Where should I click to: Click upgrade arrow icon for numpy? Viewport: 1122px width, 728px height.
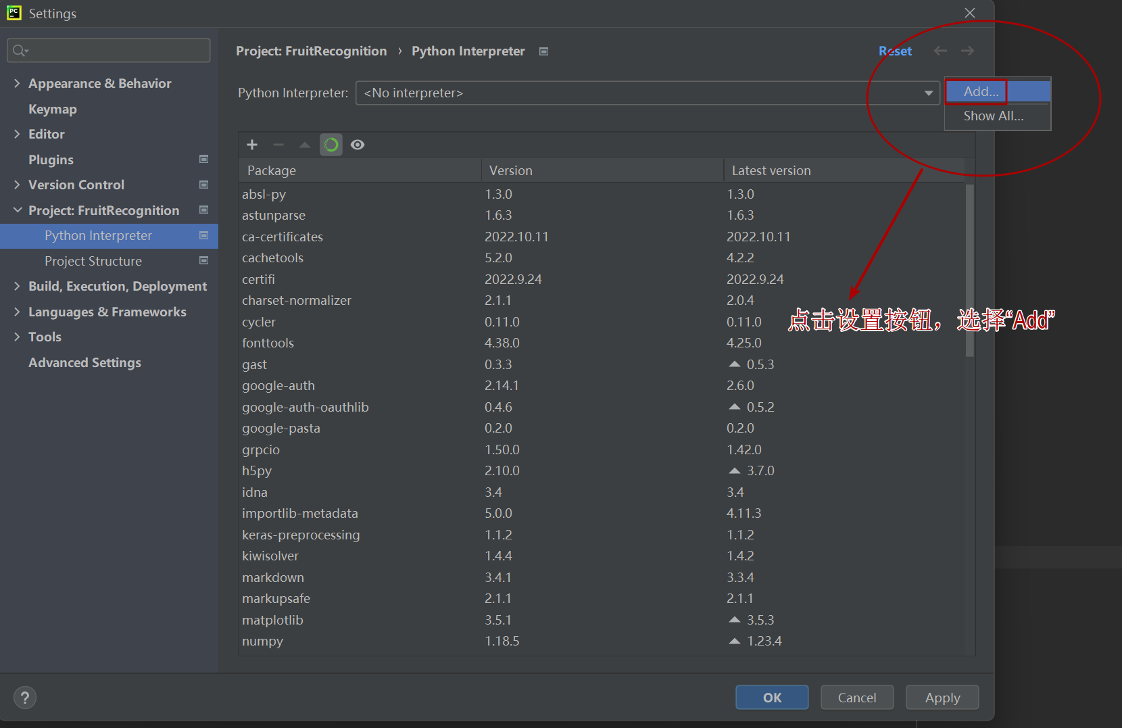[x=735, y=641]
